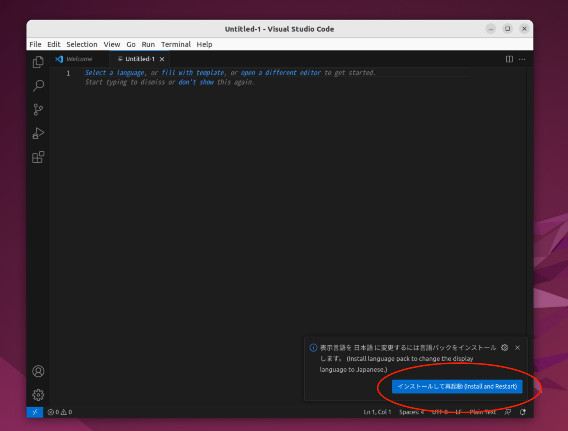The width and height of the screenshot is (568, 431).
Task: Show errors and warnings in status bar
Action: (59, 412)
